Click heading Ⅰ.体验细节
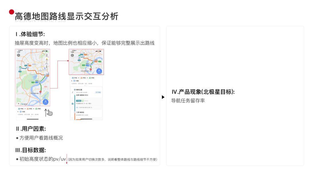The image size is (309, 174). (x=30, y=34)
